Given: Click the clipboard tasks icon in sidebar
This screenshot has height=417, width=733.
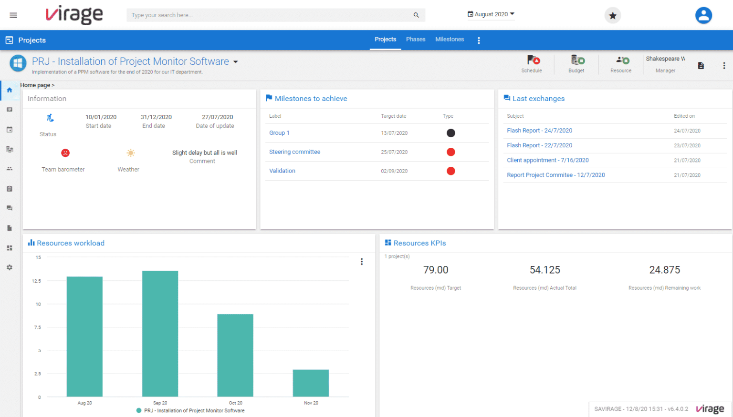Looking at the screenshot, I should pyautogui.click(x=10, y=188).
